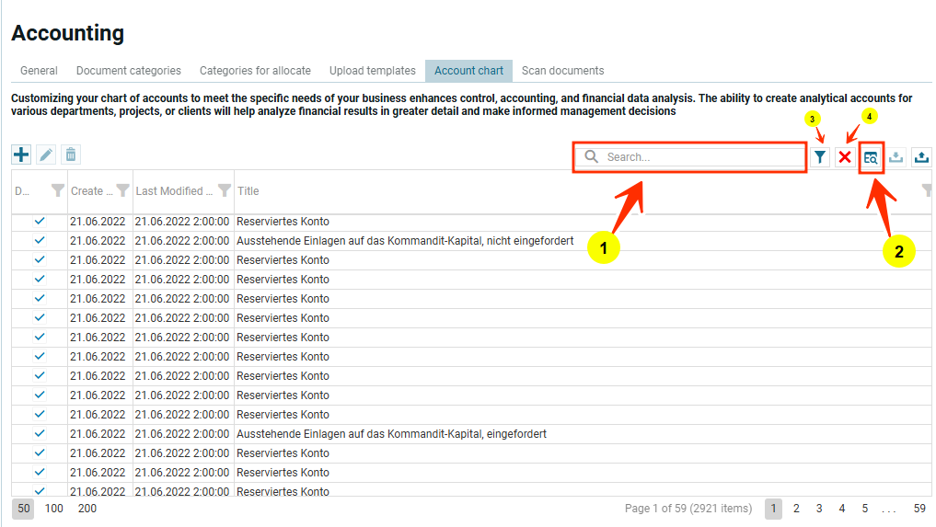
Task: Jump to page 3 in the pager
Action: (819, 509)
